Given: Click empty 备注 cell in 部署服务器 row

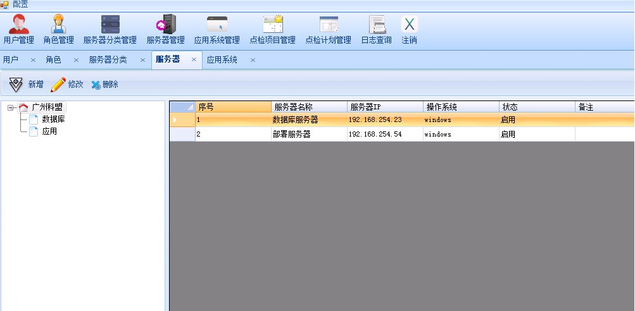Looking at the screenshot, I should (605, 134).
